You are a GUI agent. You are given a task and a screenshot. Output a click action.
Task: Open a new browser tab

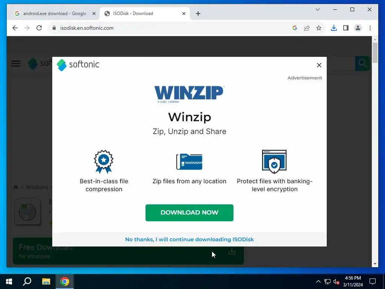click(x=198, y=14)
